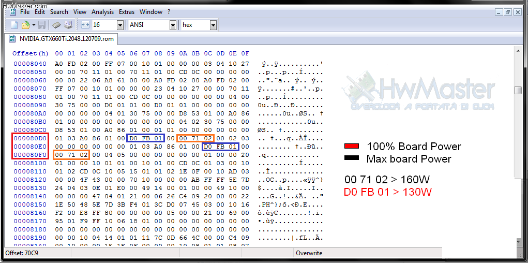Click offset row 00008070

coord(30,89)
